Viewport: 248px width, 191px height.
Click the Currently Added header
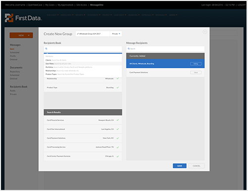pos(165,56)
